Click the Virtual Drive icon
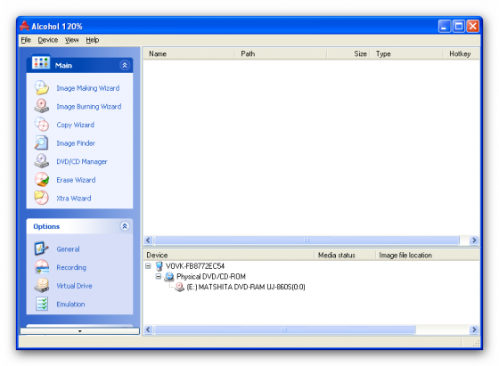The width and height of the screenshot is (499, 366). click(x=42, y=285)
